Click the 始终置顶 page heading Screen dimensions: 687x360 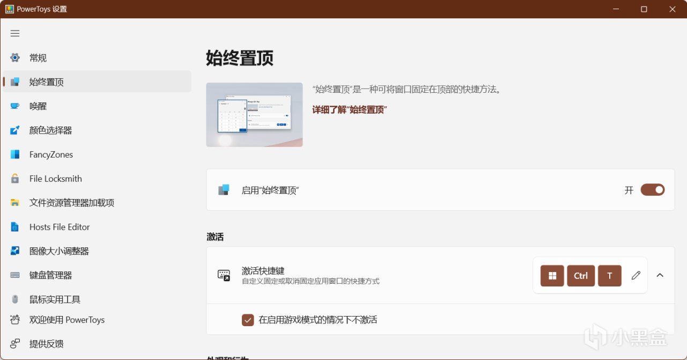tap(240, 58)
